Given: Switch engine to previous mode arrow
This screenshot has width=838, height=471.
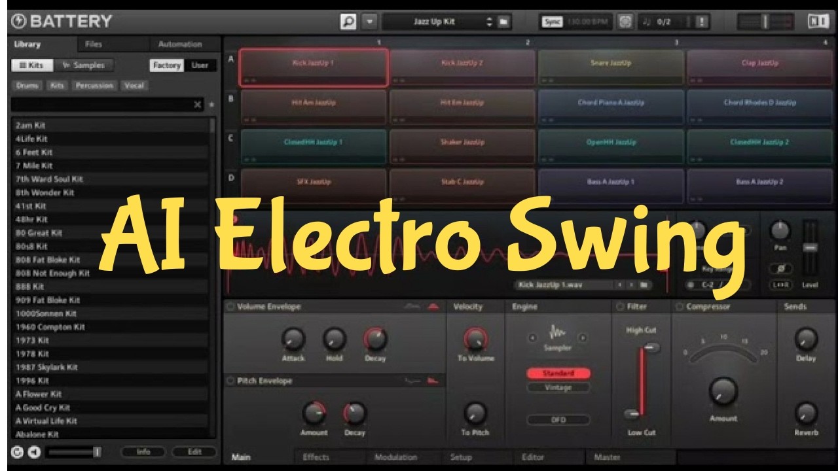Looking at the screenshot, I should pyautogui.click(x=532, y=338).
